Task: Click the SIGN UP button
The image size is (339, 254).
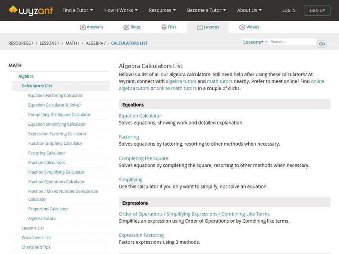Action: 317,10
